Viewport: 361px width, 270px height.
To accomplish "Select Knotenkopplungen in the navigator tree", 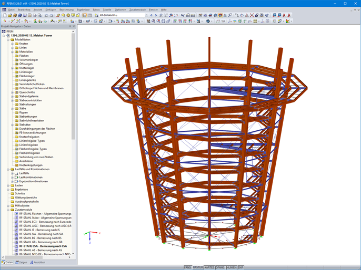I will (31, 165).
